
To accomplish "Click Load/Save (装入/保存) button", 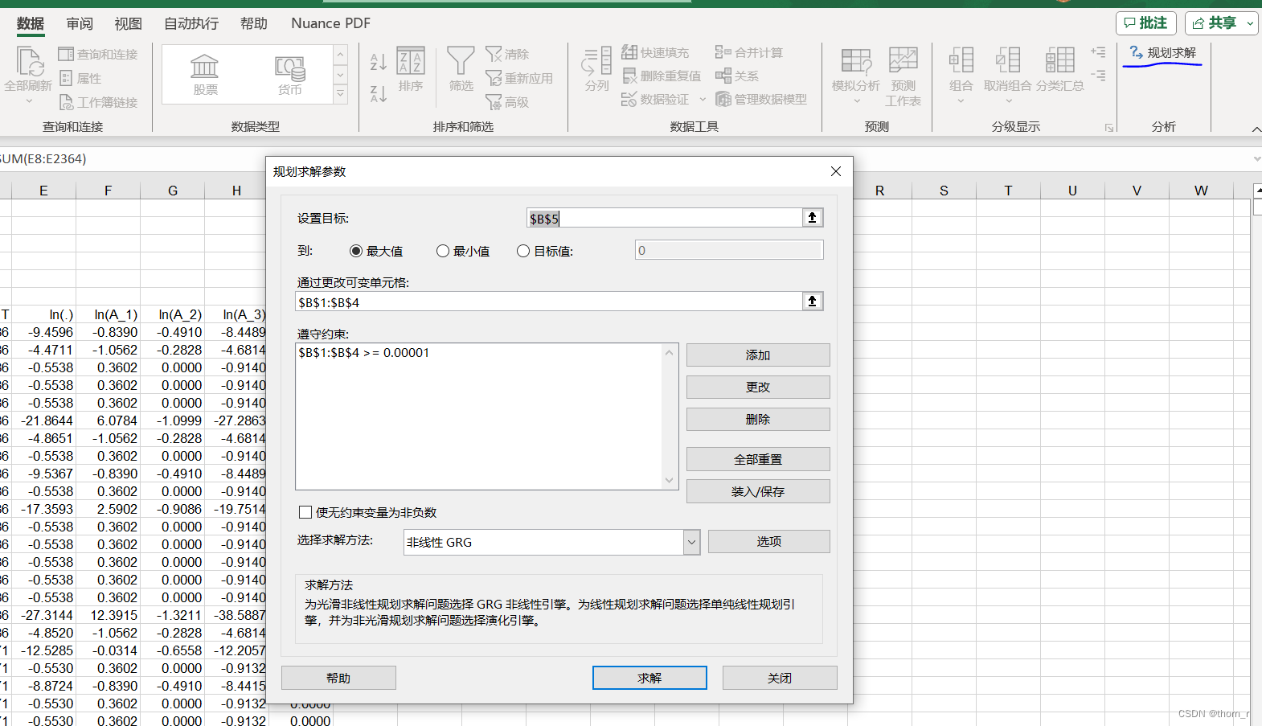I will coord(758,491).
